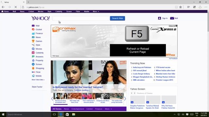Select the Finance stories tab
209x117 pixels.
[99, 109]
